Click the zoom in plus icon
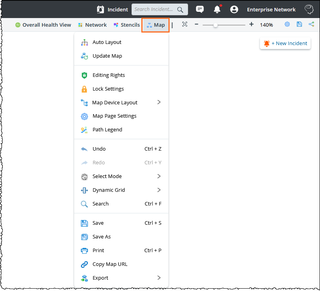320x291 pixels. point(251,24)
